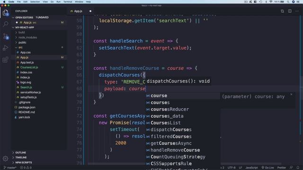Open the Selection menu
Image resolution: width=303 pixels, height=170 pixels.
35,2
